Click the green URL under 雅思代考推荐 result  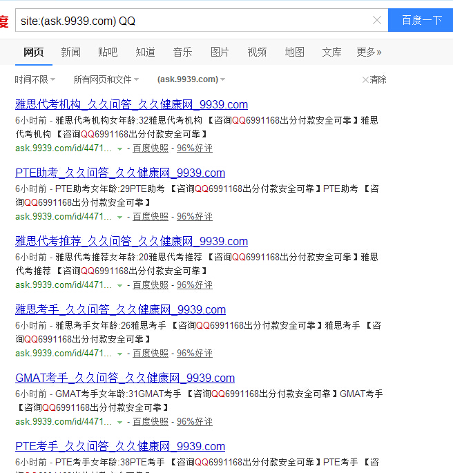point(64,284)
